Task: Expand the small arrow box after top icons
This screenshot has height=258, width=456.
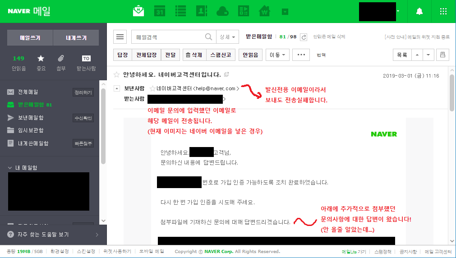Action: click(285, 12)
